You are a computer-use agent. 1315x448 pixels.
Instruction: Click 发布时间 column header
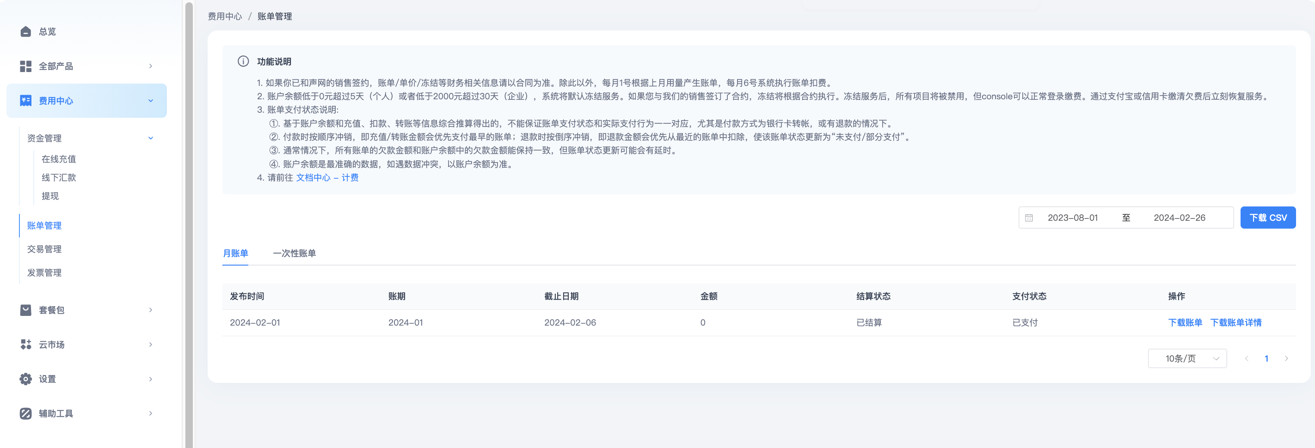[x=247, y=296]
